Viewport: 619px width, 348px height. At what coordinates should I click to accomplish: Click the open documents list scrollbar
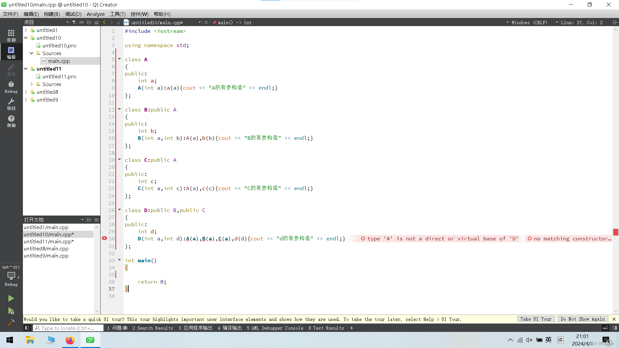97,269
